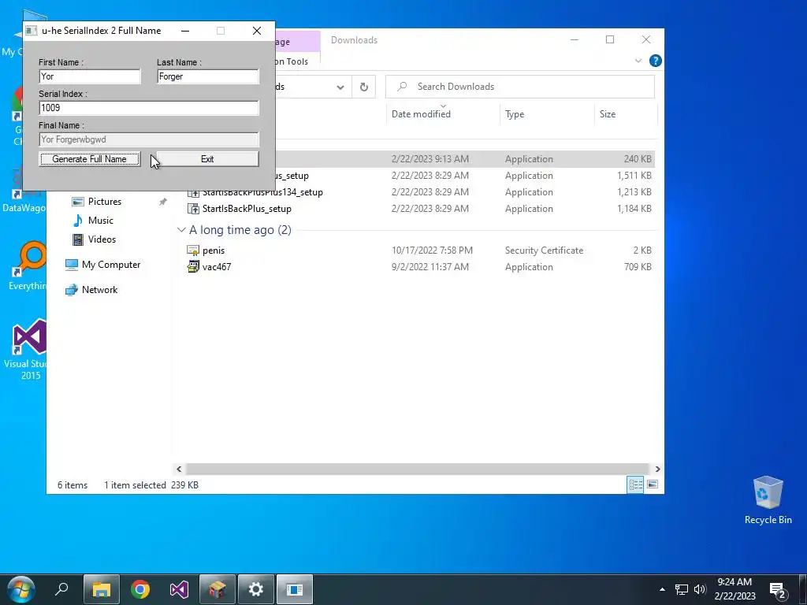Launch Chrome from the taskbar
This screenshot has width=807, height=605.
click(x=140, y=589)
